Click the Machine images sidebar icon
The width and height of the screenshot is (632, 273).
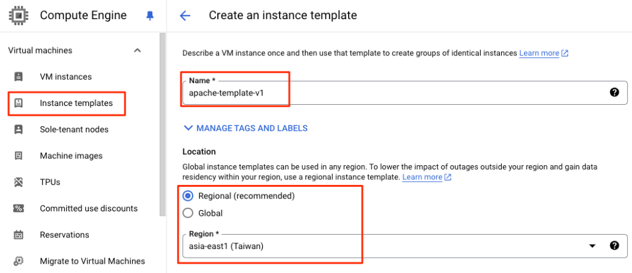click(19, 156)
